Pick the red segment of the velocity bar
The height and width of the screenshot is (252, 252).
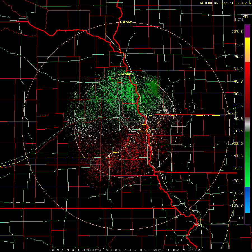[x=247, y=90]
